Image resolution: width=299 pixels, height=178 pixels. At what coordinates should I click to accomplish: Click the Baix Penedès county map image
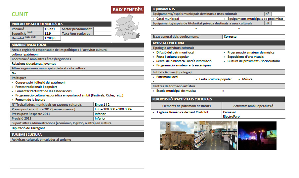pyautogui.click(x=128, y=27)
